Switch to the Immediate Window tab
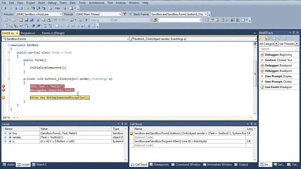The width and height of the screenshot is (301, 169). click(x=217, y=164)
